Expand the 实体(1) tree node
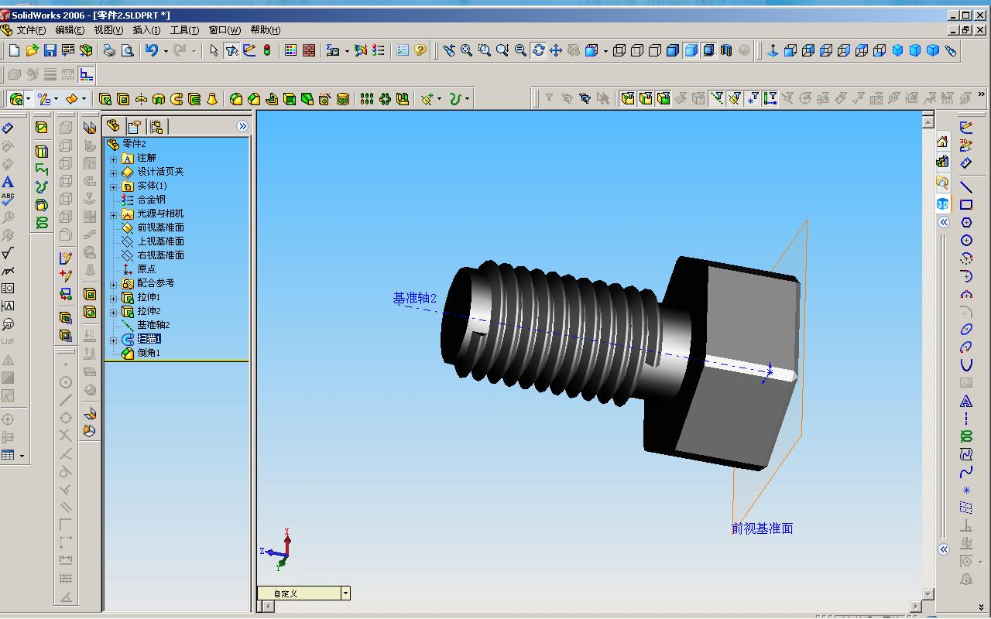 [114, 186]
